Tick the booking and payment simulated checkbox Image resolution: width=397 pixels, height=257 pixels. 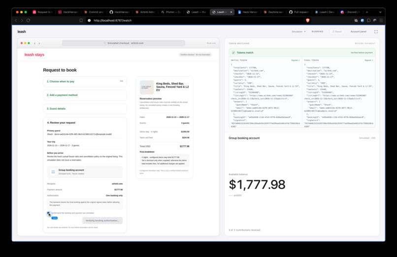[48, 213]
